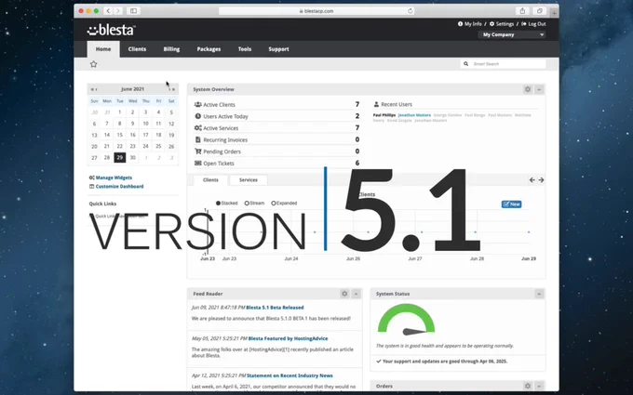Open the Packages menu
Screen dimensions: 633x395
(x=209, y=49)
